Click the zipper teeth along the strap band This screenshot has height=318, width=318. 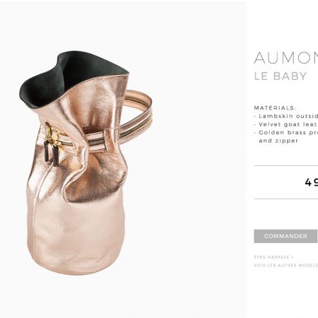(96, 142)
